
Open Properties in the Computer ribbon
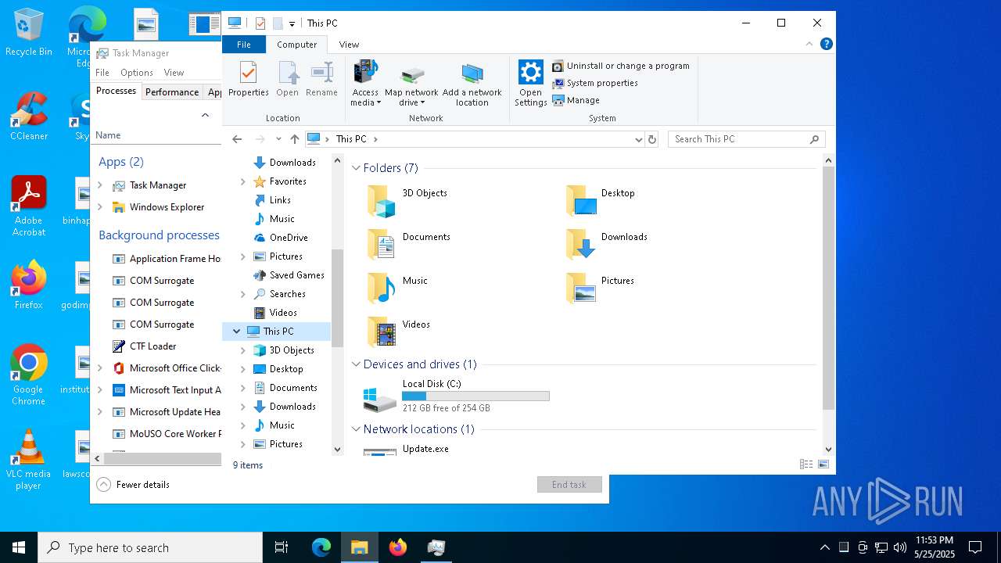tap(248, 80)
